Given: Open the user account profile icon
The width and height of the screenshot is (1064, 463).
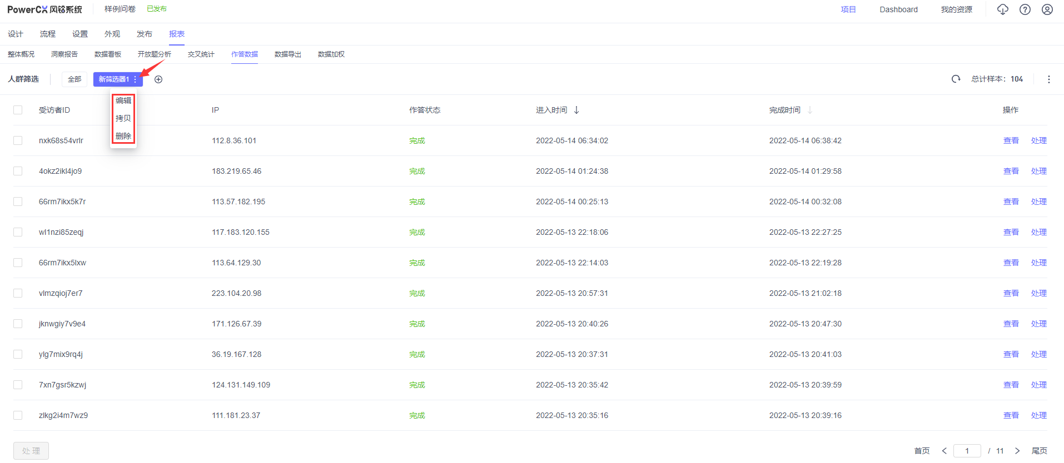Looking at the screenshot, I should click(x=1047, y=9).
